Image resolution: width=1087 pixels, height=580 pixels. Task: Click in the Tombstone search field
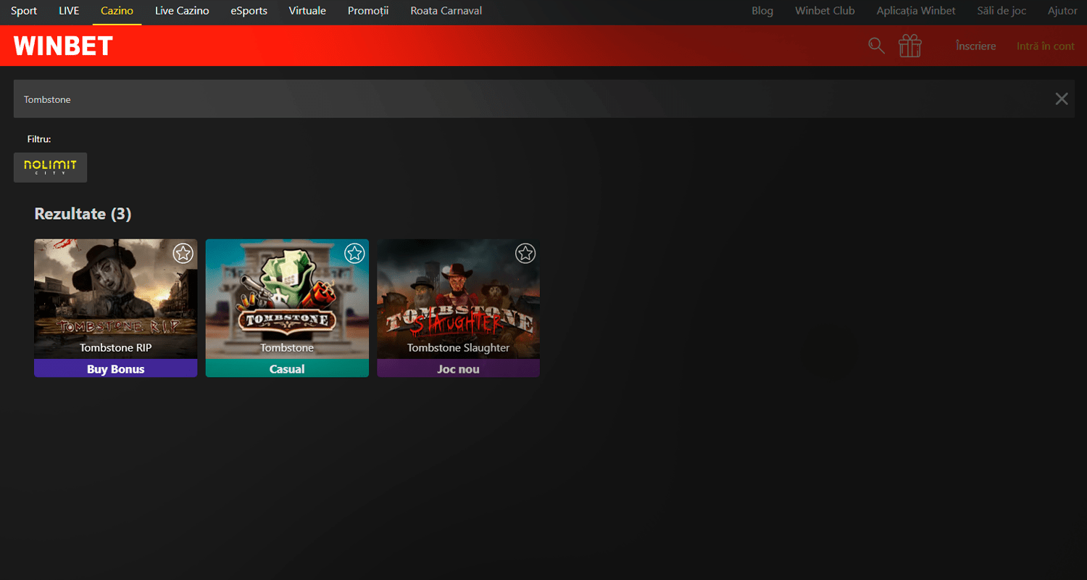click(x=507, y=99)
